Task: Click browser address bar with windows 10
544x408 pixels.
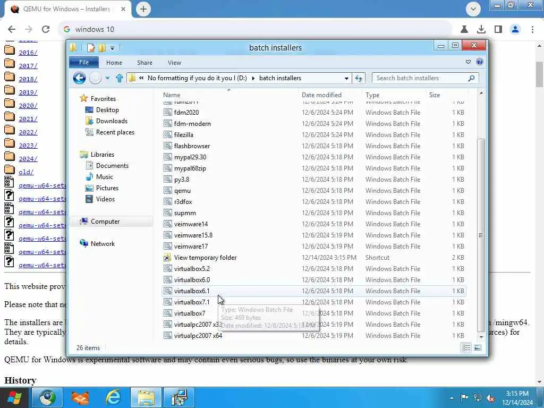Action: click(255, 30)
